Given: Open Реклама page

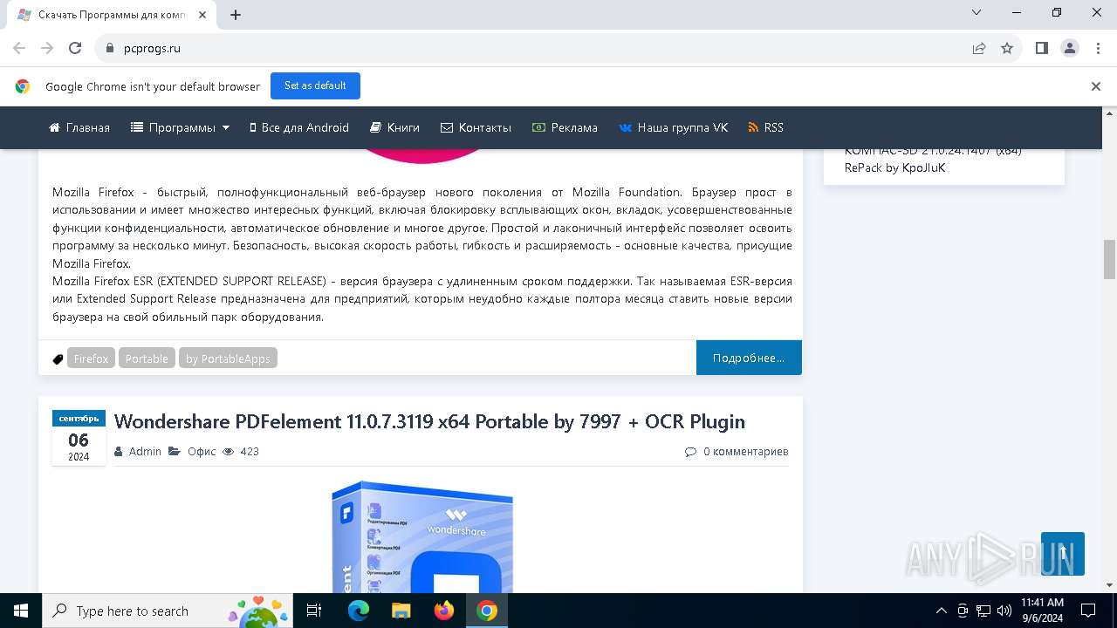Looking at the screenshot, I should 565,127.
